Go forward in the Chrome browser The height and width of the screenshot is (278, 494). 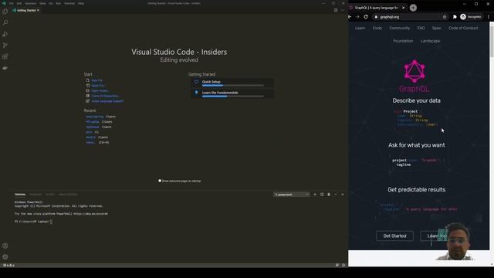[x=357, y=17]
